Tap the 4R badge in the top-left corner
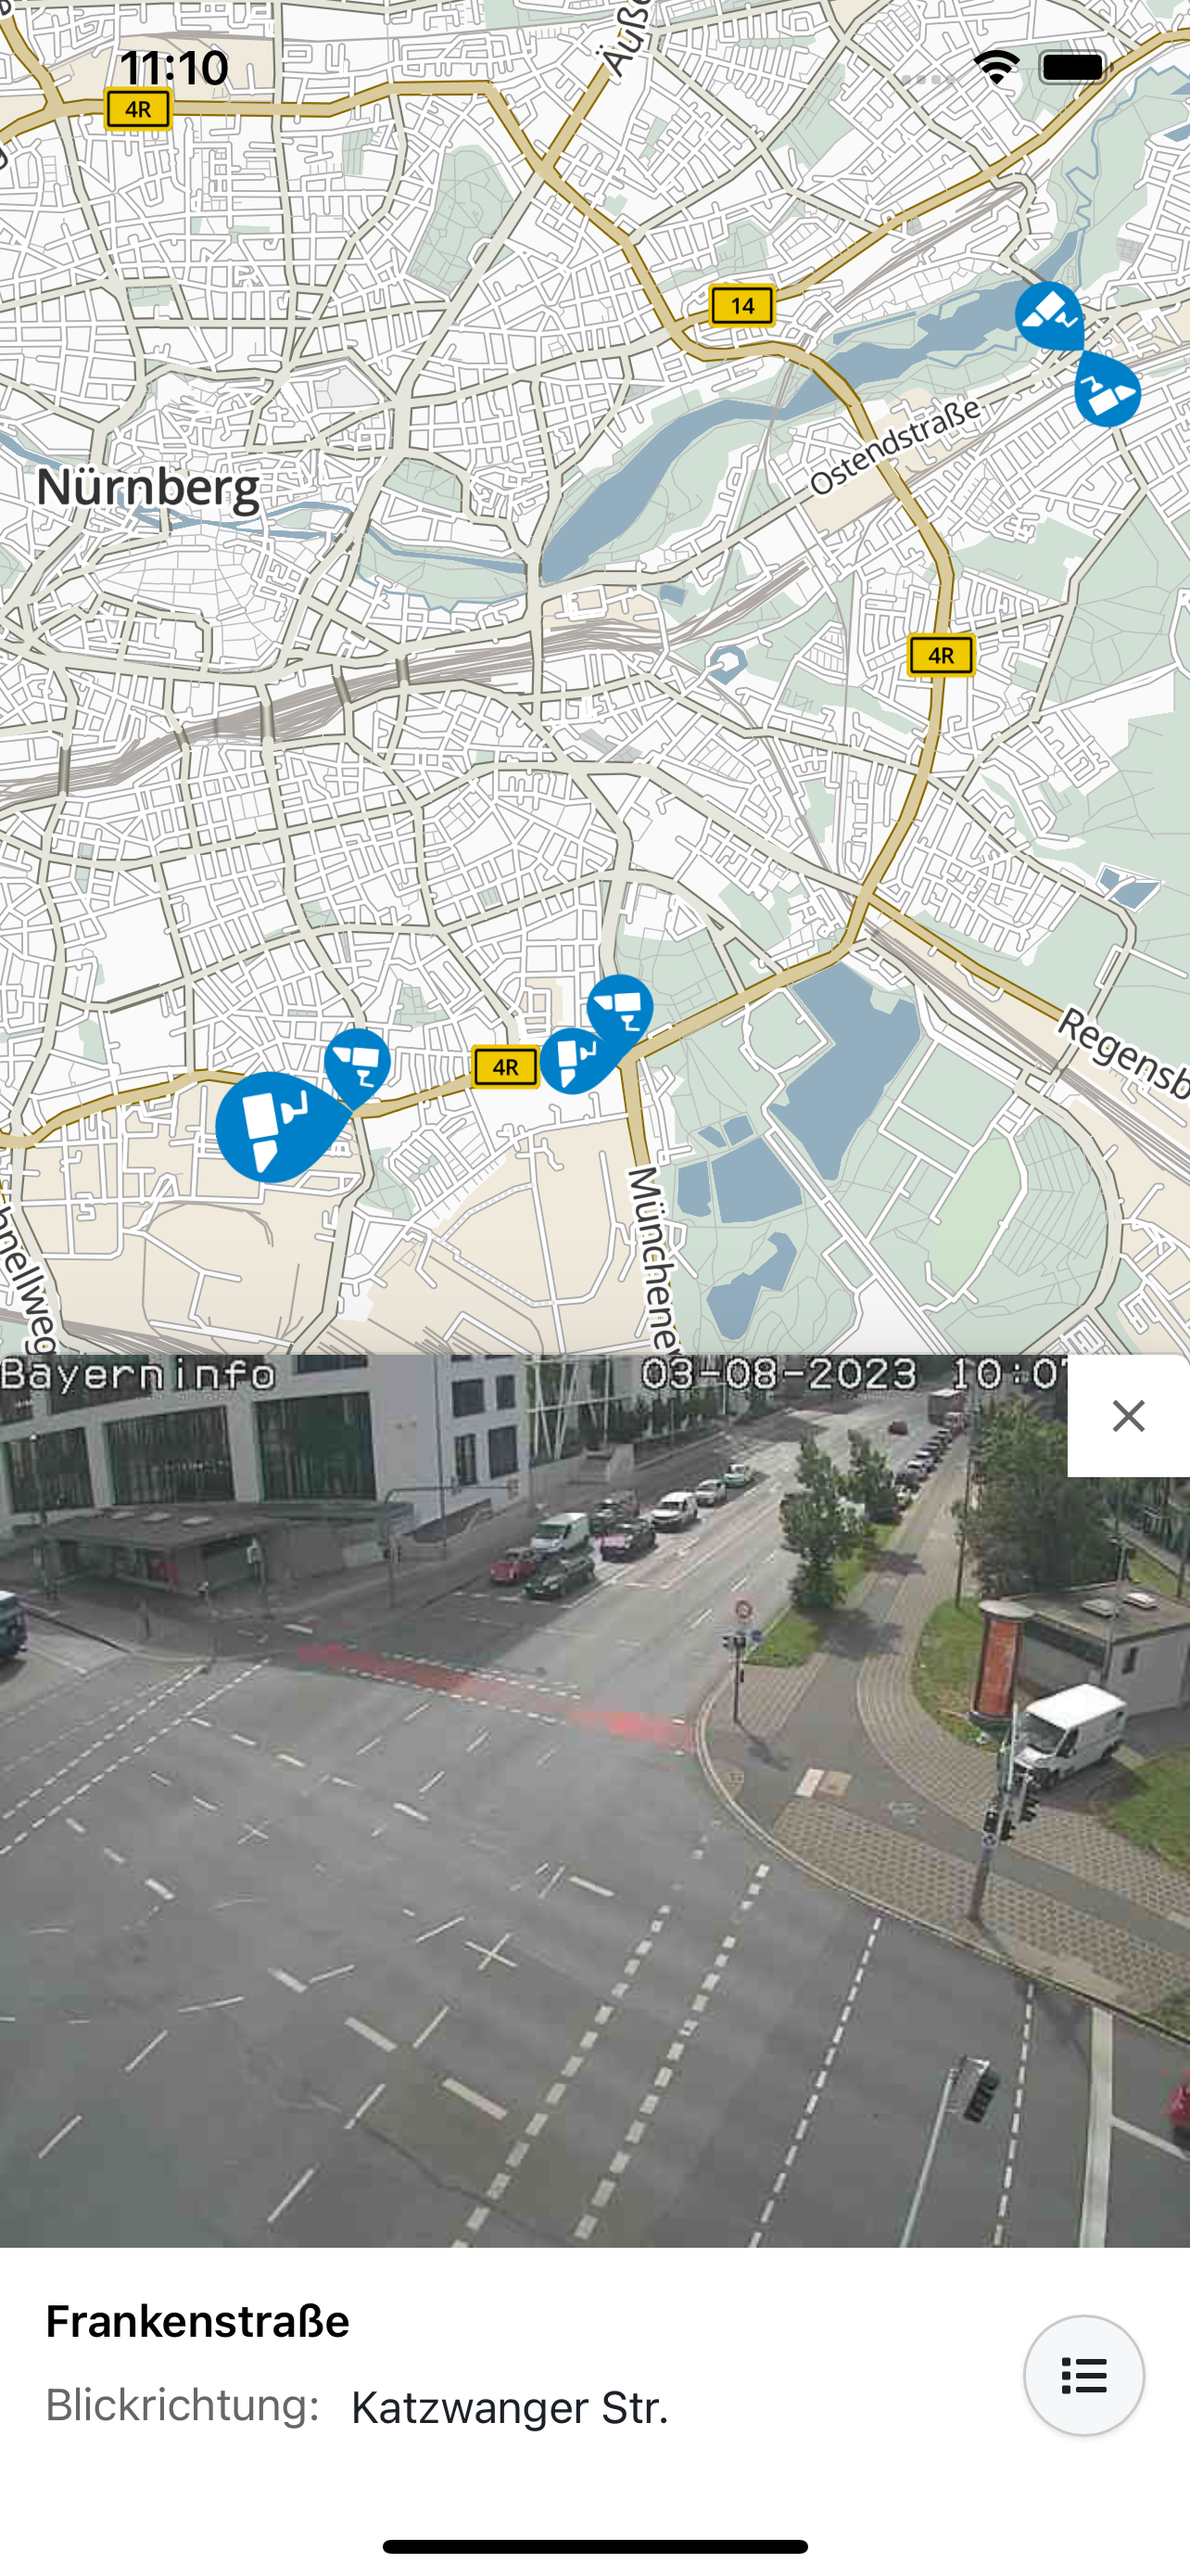The height and width of the screenshot is (2576, 1190). [x=138, y=109]
